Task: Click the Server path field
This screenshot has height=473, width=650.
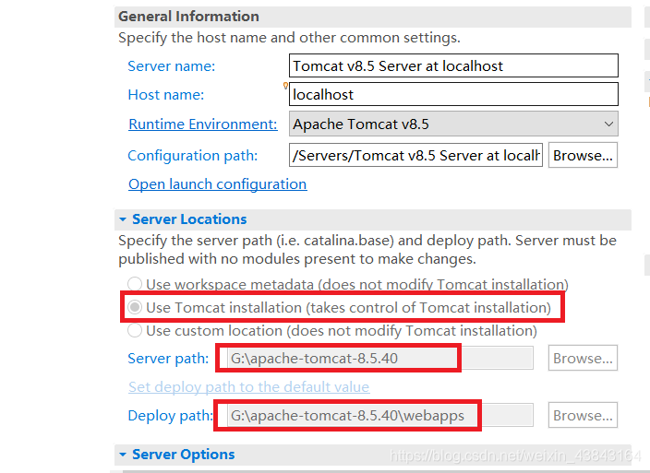Action: (380, 358)
